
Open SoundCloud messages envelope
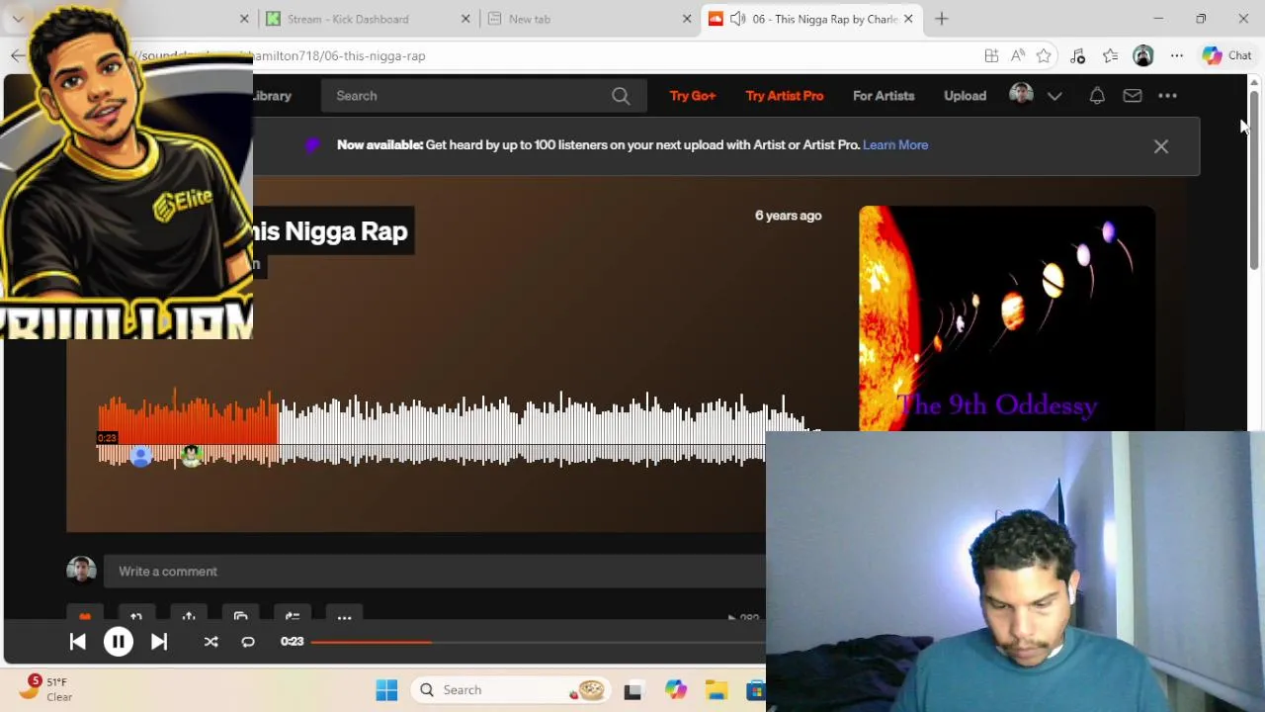tap(1133, 96)
